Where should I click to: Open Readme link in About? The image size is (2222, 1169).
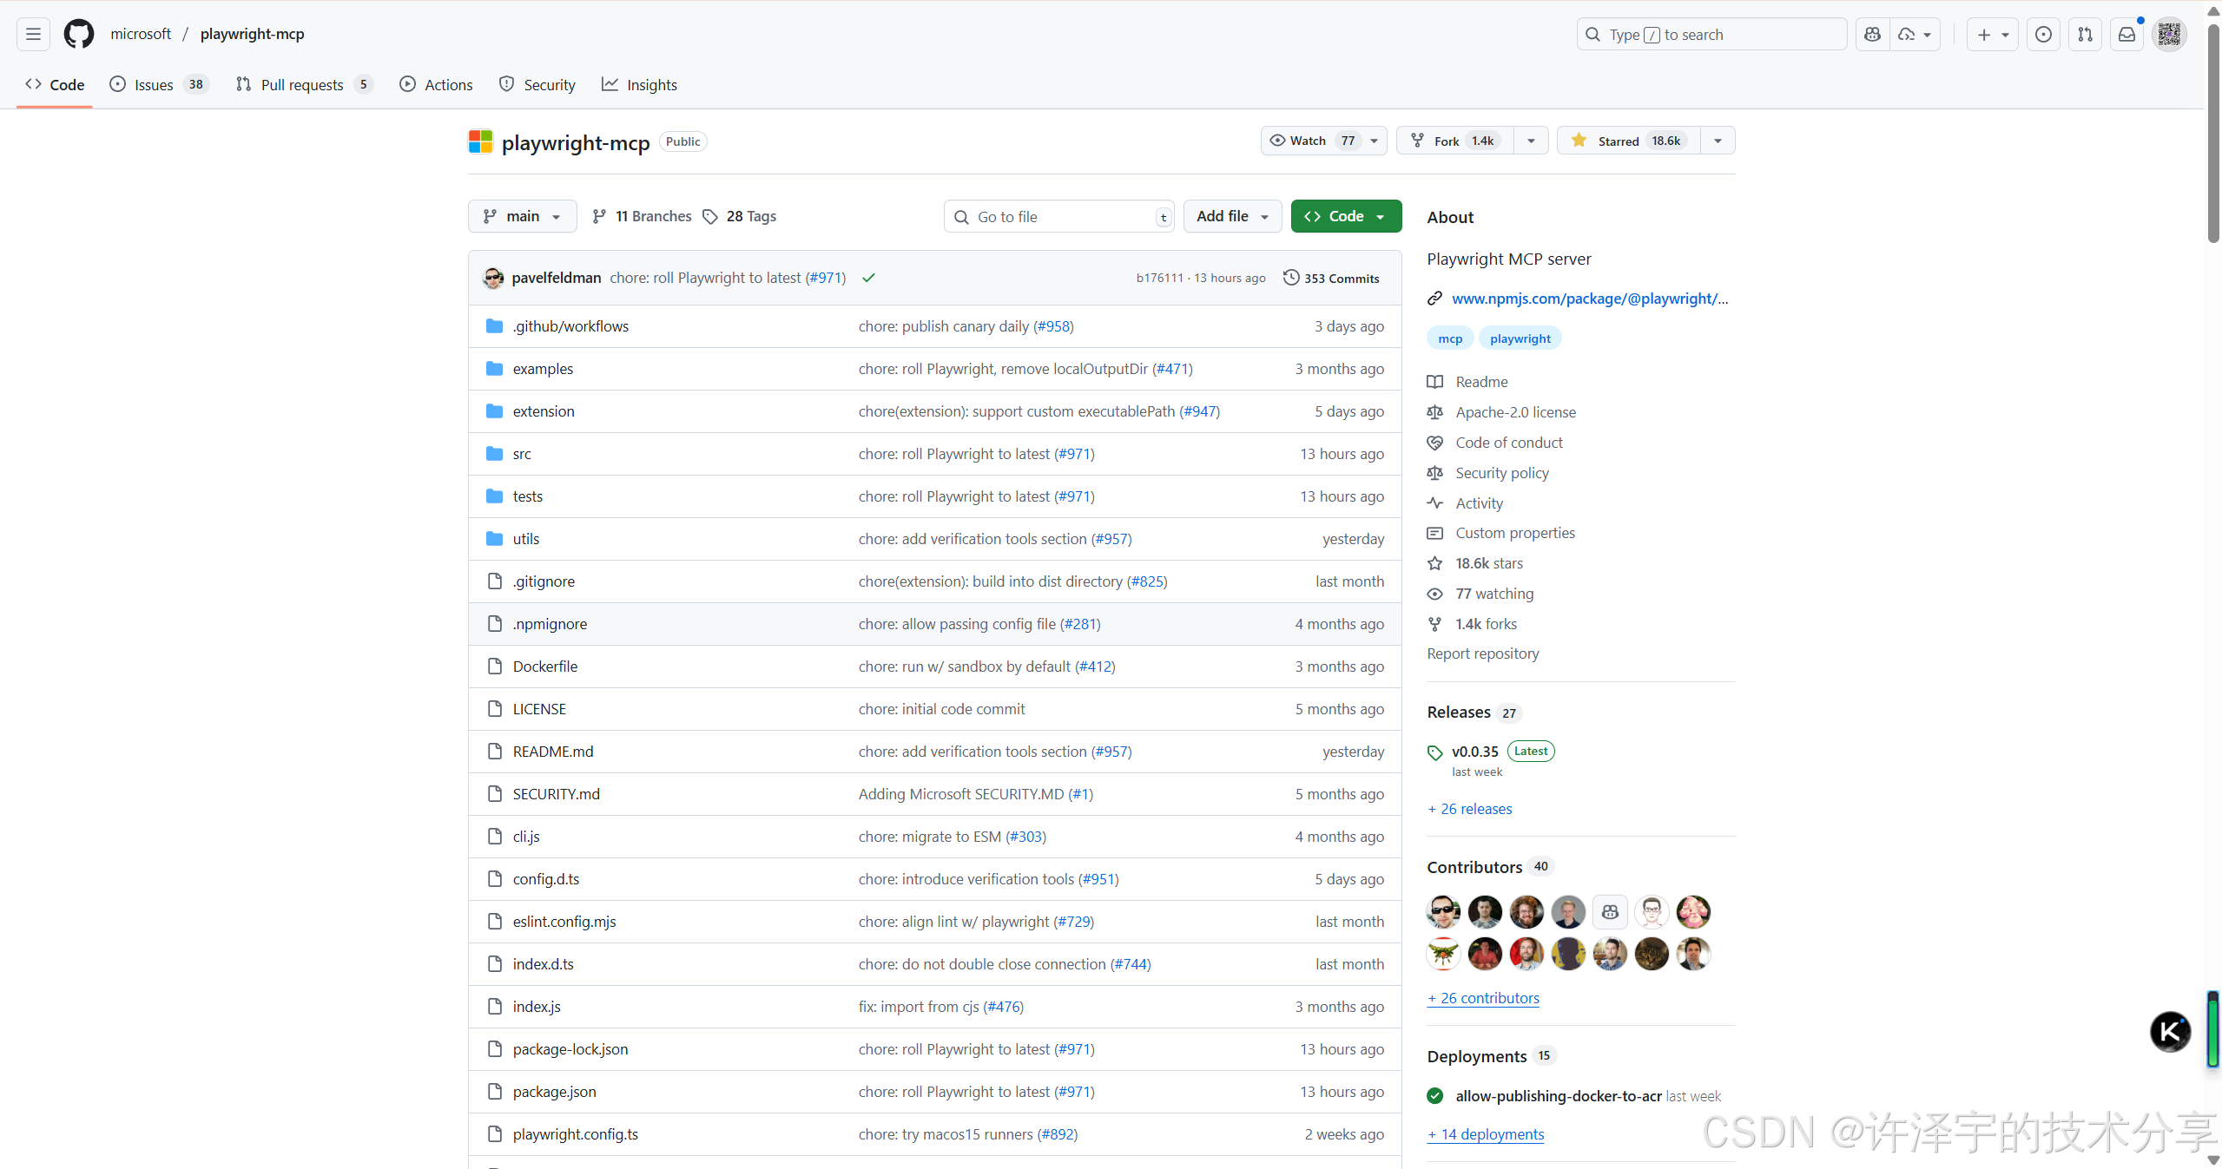pyautogui.click(x=1481, y=382)
